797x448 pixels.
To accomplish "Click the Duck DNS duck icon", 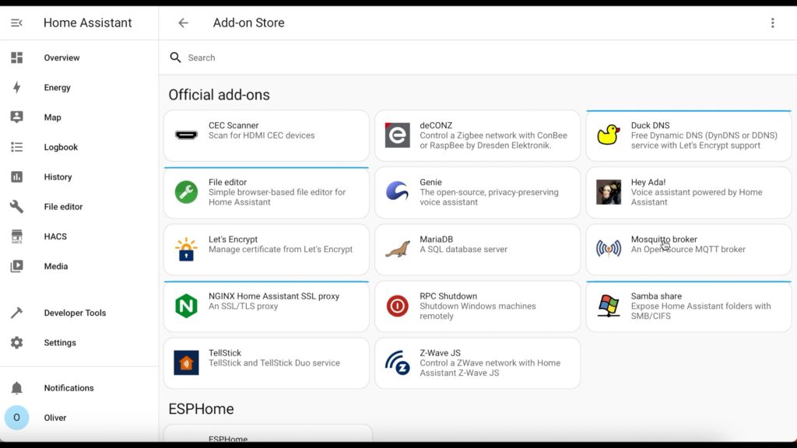I will [x=609, y=135].
